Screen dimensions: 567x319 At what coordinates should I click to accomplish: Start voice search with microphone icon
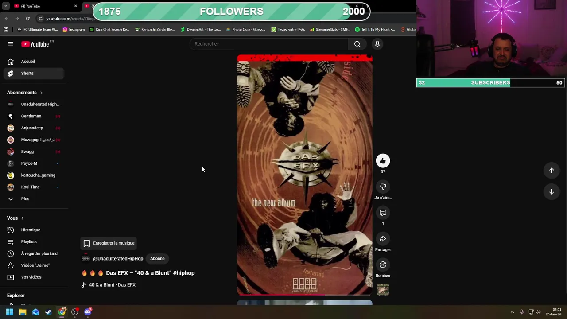point(377,44)
